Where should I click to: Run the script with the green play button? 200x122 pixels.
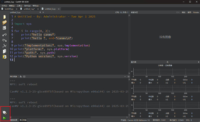(4, 118)
